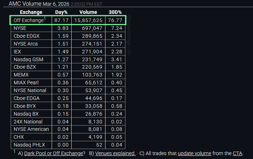Click the MEMX row label
Screen dimensions: 253x159
point(21,75)
